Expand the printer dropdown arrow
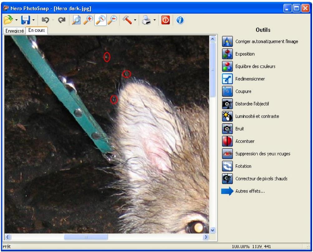Screen dimensions: 313x252 click(x=155, y=20)
